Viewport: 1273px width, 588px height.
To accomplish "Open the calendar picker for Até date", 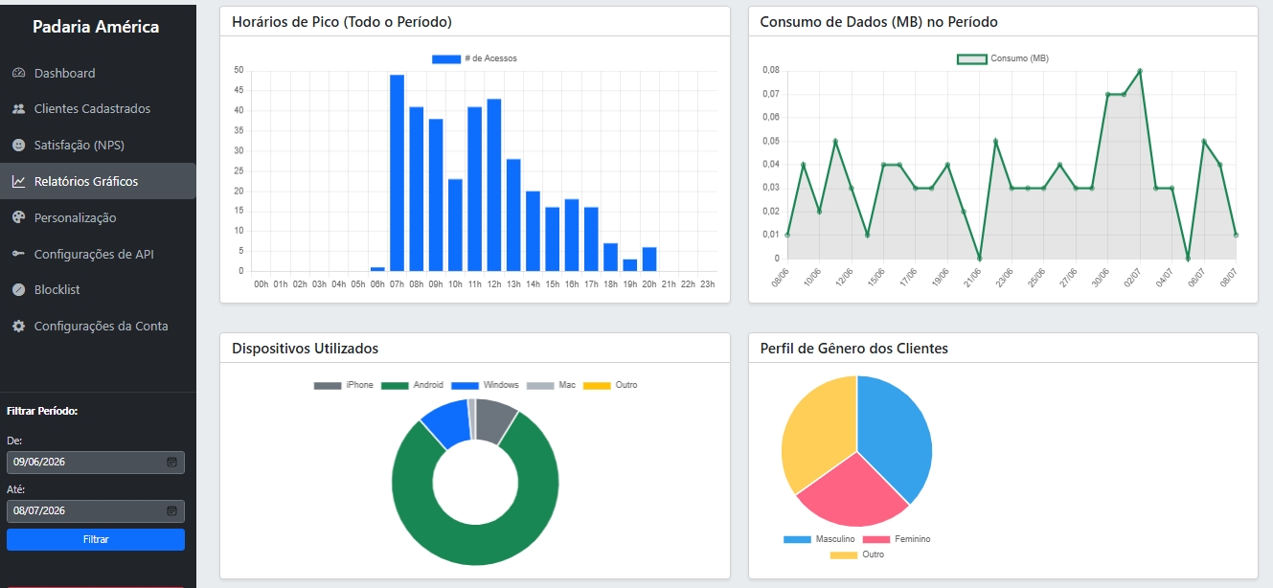I will tap(171, 510).
